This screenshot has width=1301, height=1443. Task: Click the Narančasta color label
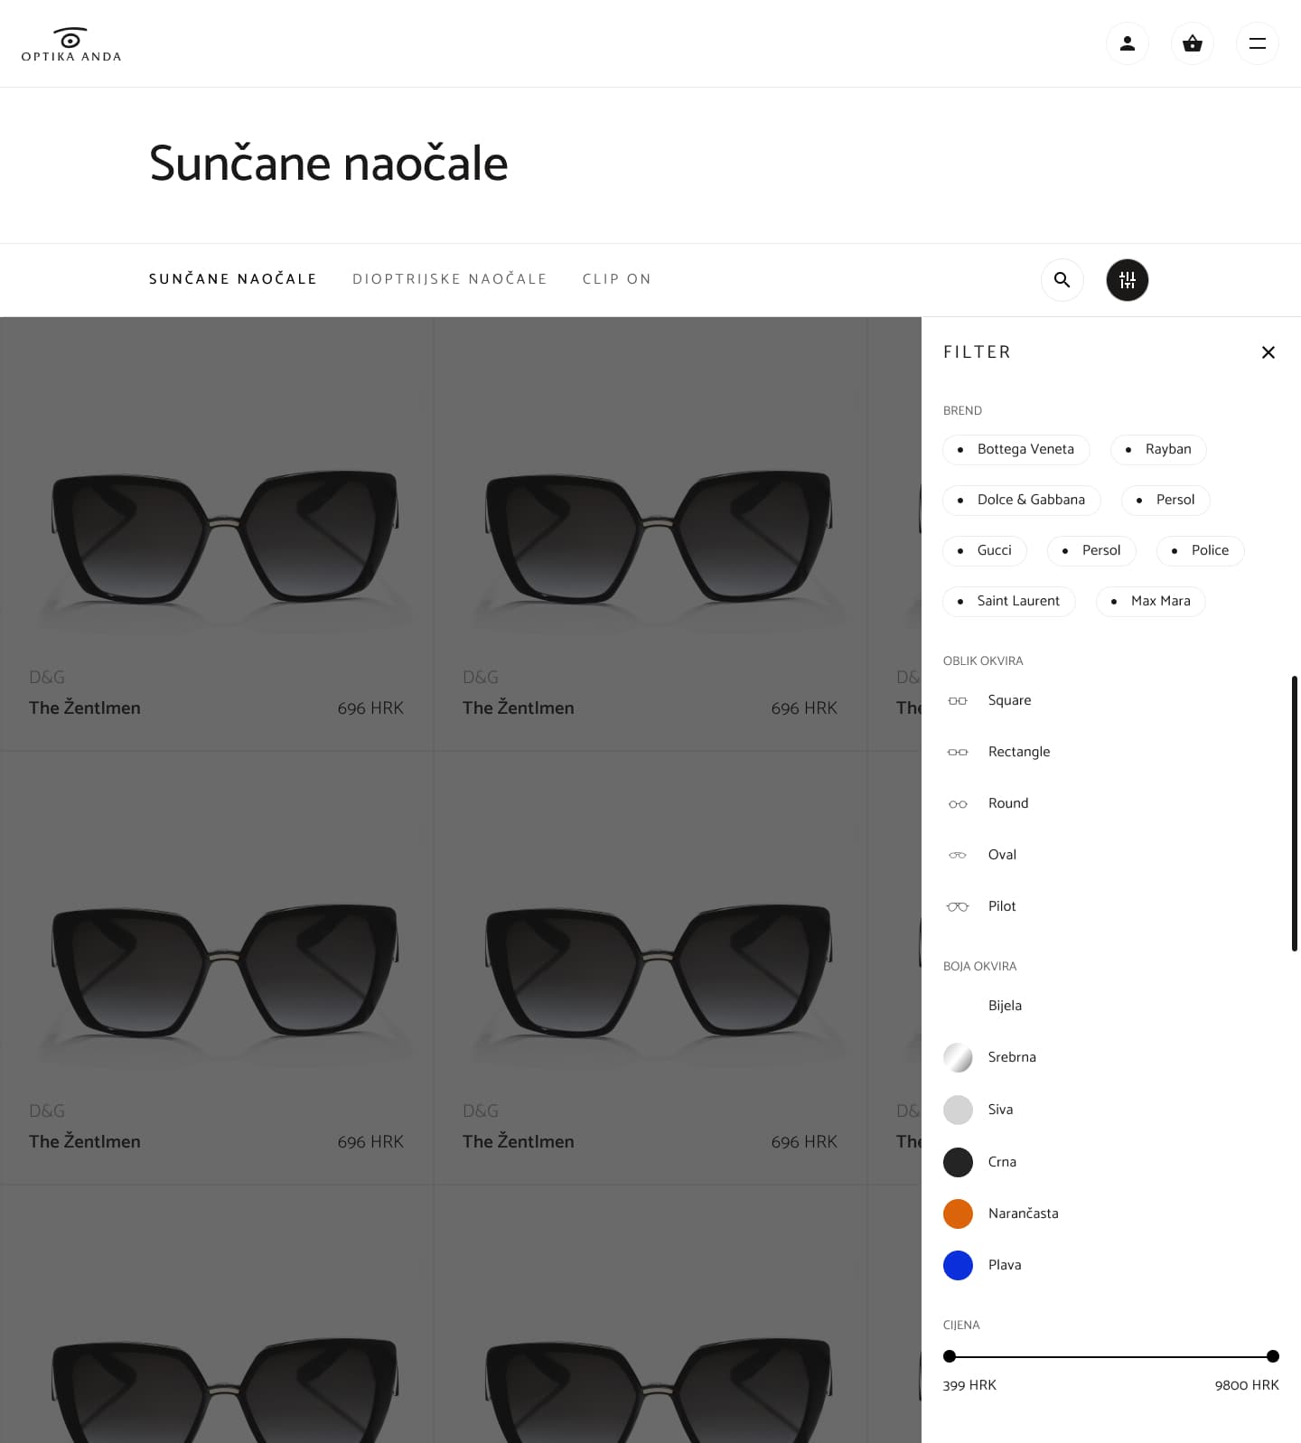click(x=1023, y=1213)
